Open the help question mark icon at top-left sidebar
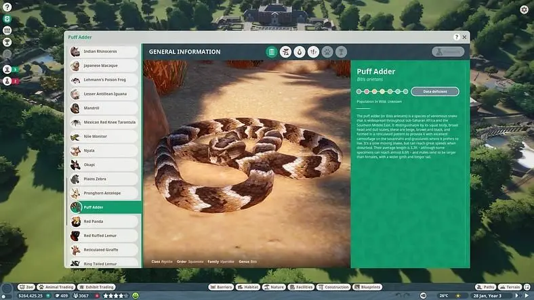The image size is (534, 300). click(x=7, y=7)
